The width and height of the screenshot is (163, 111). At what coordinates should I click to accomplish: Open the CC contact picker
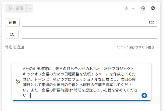pyautogui.click(x=12, y=34)
